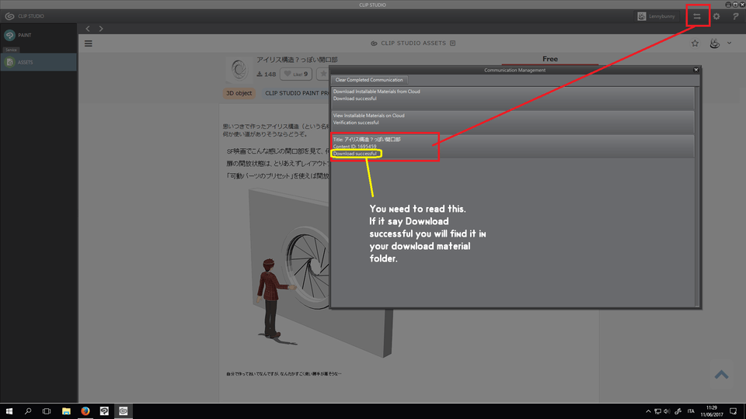Click the Free price label
The height and width of the screenshot is (419, 746).
tap(550, 59)
